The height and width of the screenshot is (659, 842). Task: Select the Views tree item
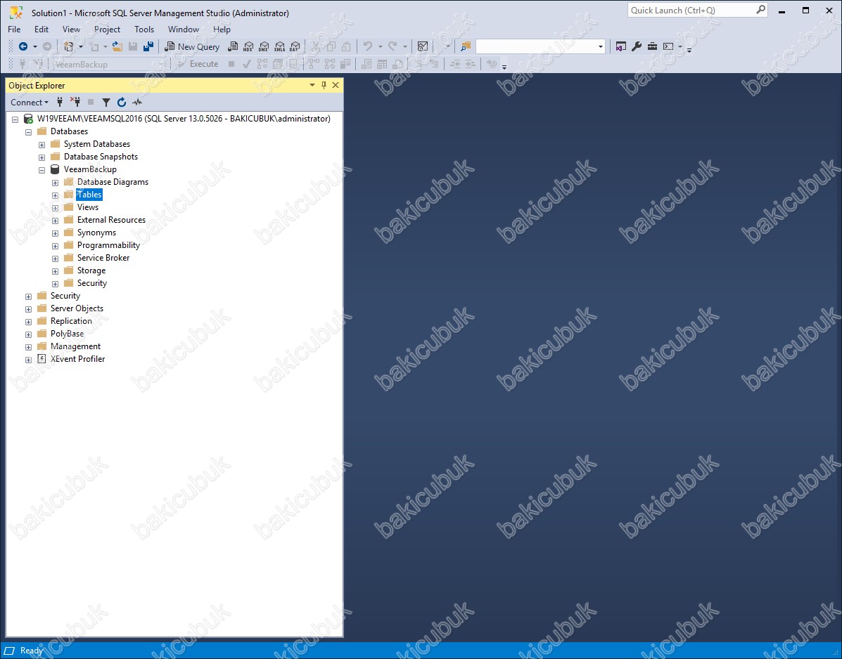click(87, 207)
